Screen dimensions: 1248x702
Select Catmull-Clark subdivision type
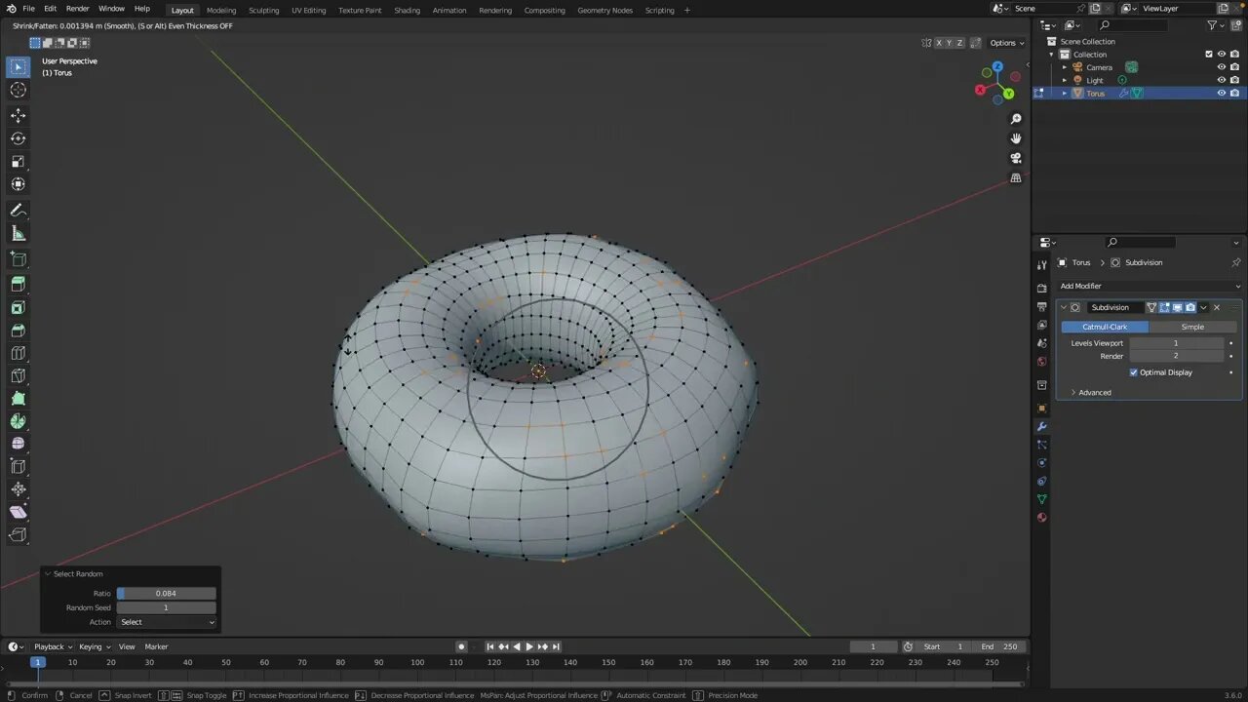pos(1105,327)
